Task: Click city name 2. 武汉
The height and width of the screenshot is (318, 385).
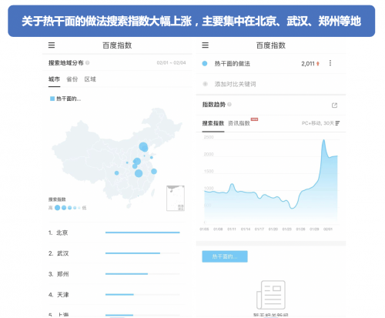Action: 59,253
